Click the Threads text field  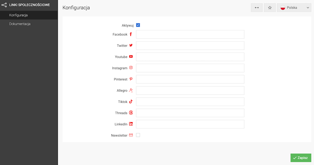[190, 113]
